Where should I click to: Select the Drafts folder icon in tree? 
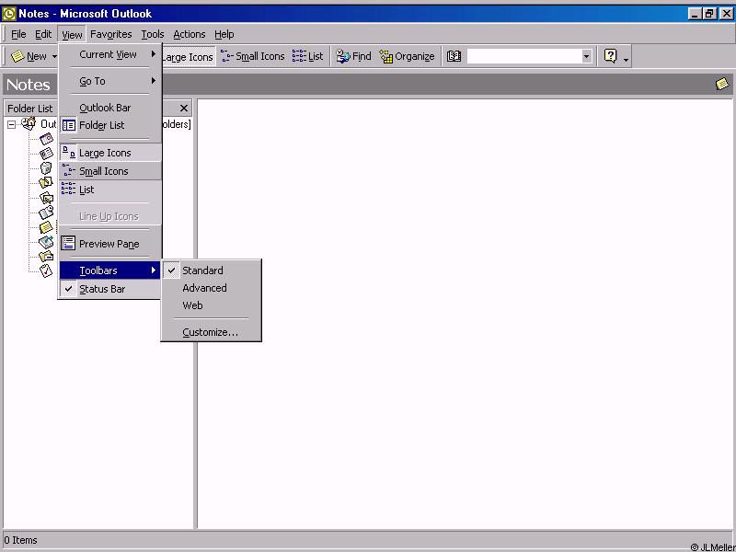pos(46,182)
